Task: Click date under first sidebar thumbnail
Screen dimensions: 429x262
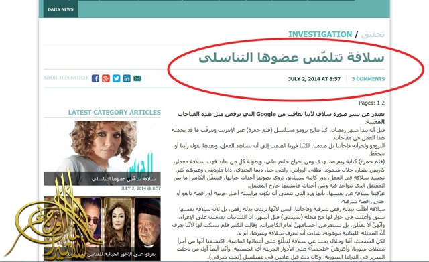Action: 141,188
